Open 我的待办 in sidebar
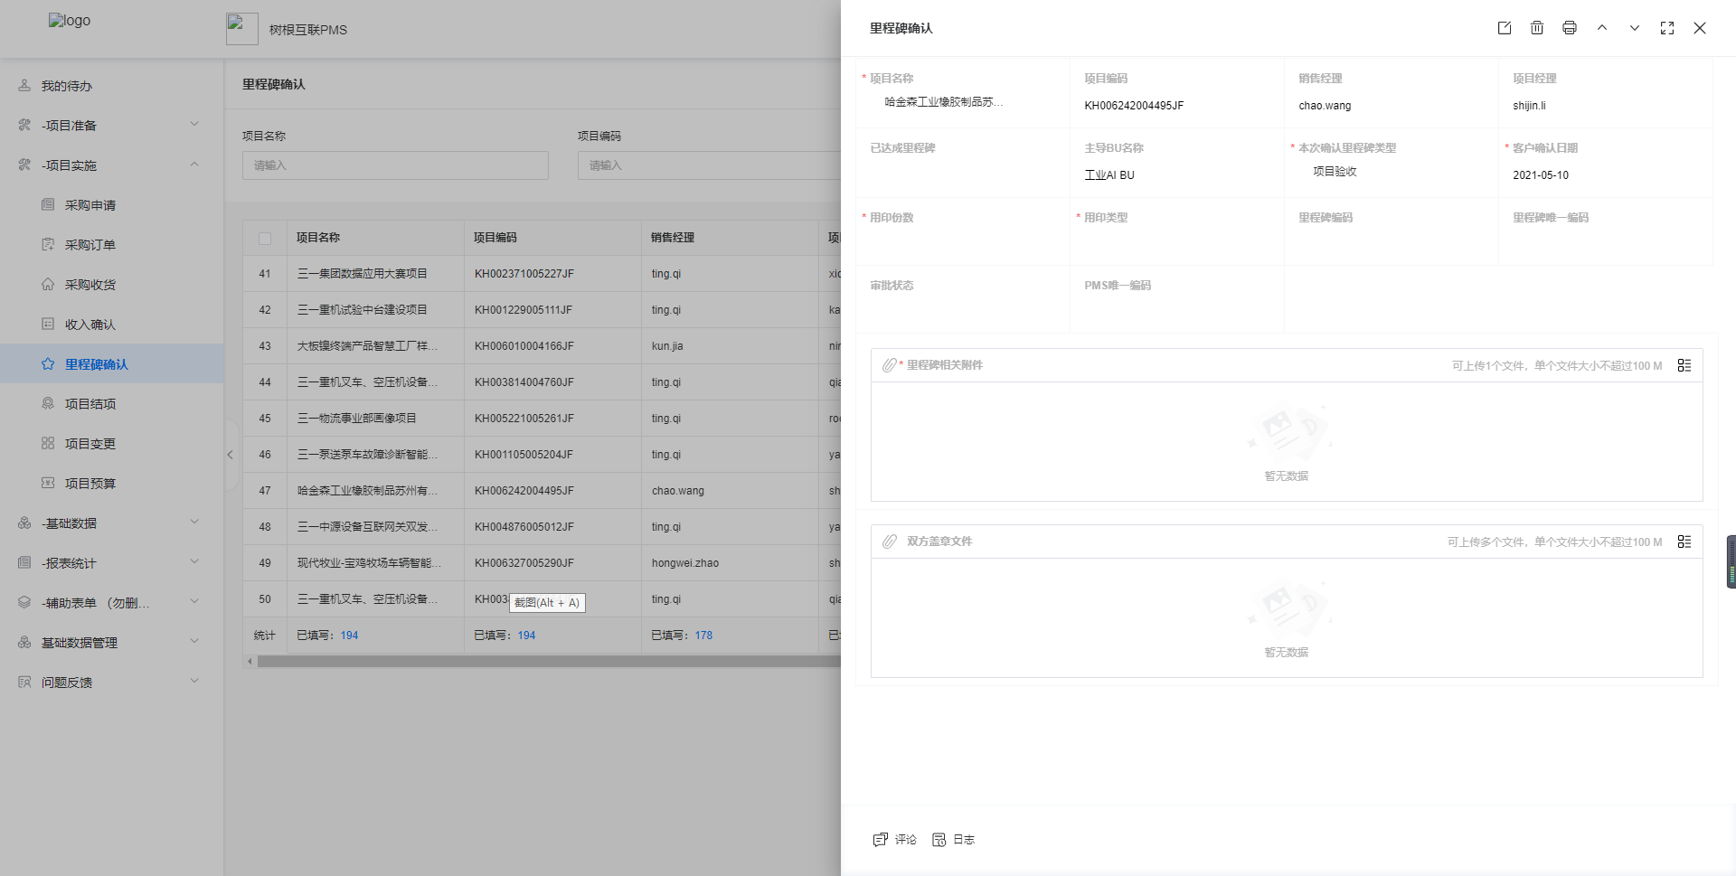 click(111, 86)
